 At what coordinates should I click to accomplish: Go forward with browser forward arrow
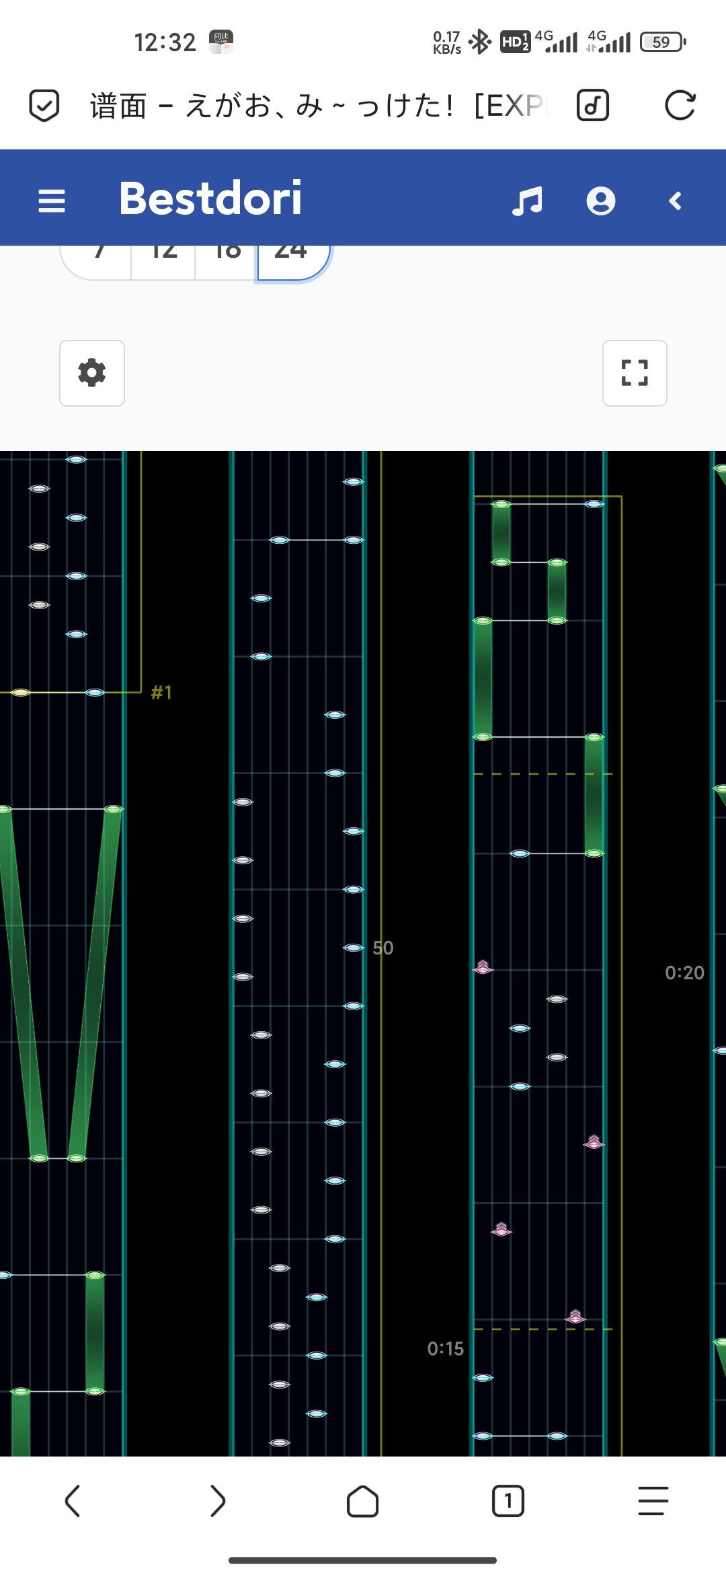(x=218, y=1501)
